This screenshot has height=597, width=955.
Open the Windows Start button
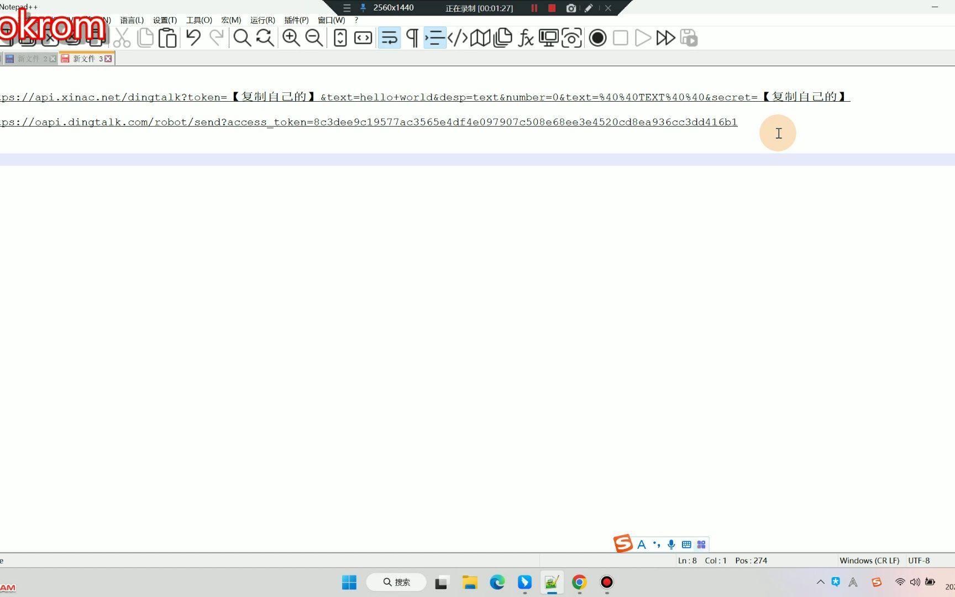[x=349, y=582]
